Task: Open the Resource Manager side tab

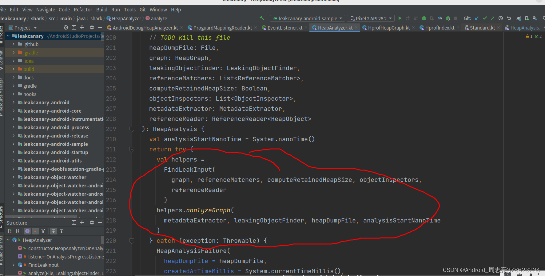Action: pyautogui.click(x=2, y=97)
